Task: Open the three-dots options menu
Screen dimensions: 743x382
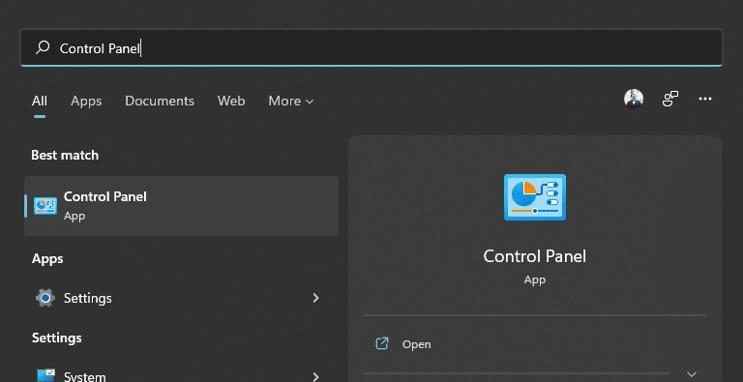Action: 705,99
